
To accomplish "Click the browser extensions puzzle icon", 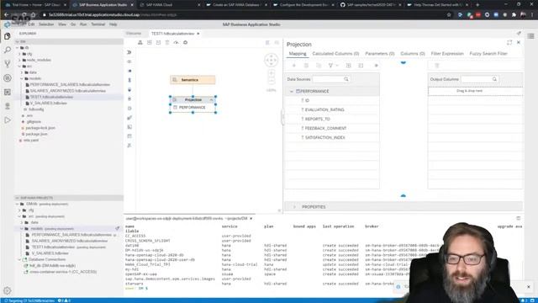I will pos(514,15).
